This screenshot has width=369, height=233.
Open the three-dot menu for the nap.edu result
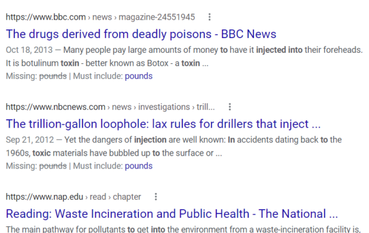point(156,197)
